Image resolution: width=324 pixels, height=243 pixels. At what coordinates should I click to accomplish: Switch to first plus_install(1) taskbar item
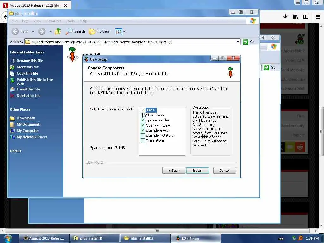click(x=94, y=238)
